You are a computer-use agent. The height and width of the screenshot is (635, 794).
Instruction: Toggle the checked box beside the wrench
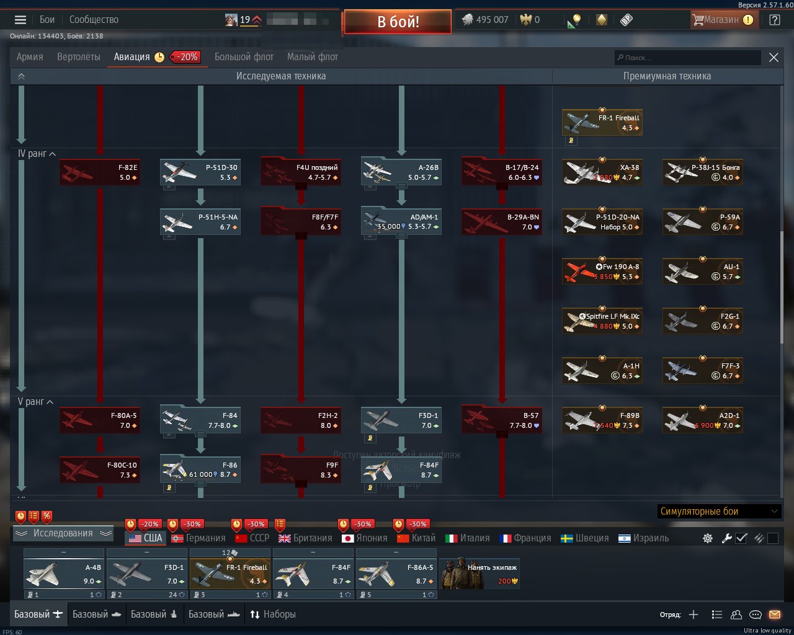click(741, 538)
